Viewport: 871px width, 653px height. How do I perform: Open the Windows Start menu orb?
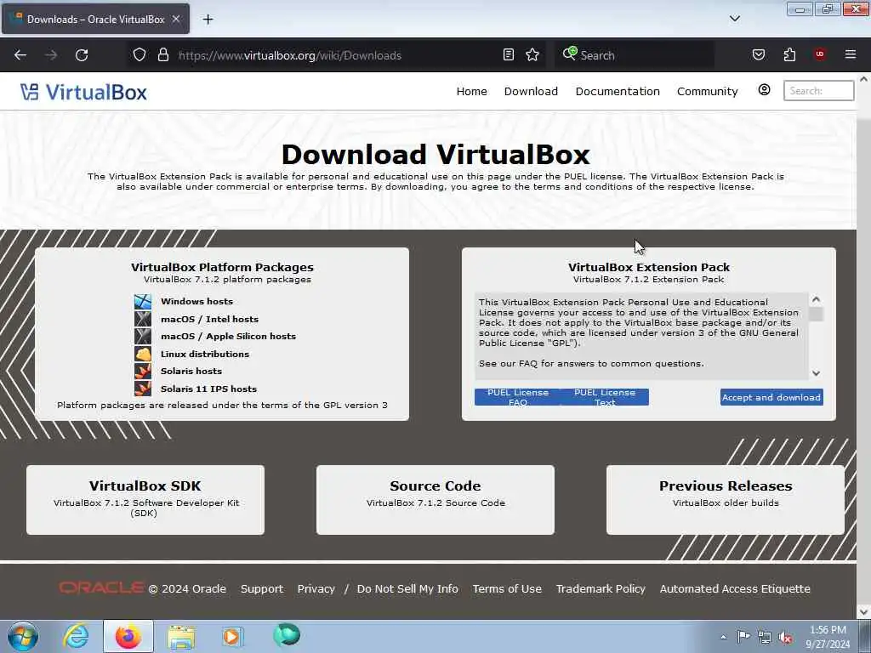coord(22,636)
